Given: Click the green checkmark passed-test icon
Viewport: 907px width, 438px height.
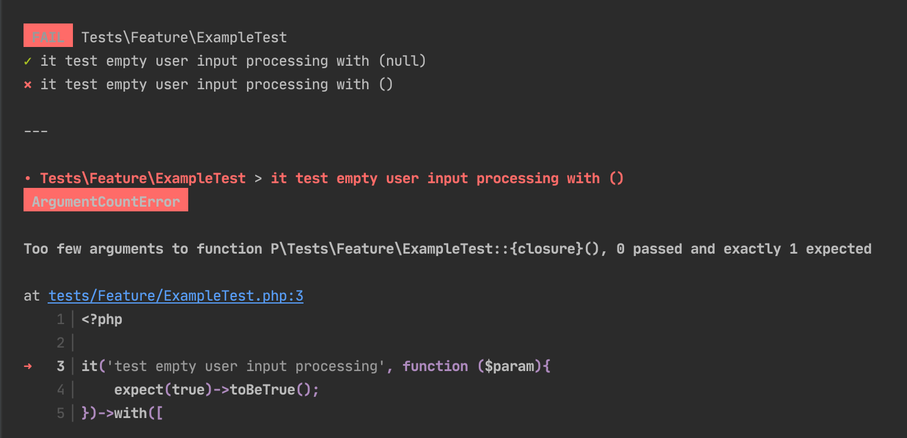Looking at the screenshot, I should (x=28, y=61).
